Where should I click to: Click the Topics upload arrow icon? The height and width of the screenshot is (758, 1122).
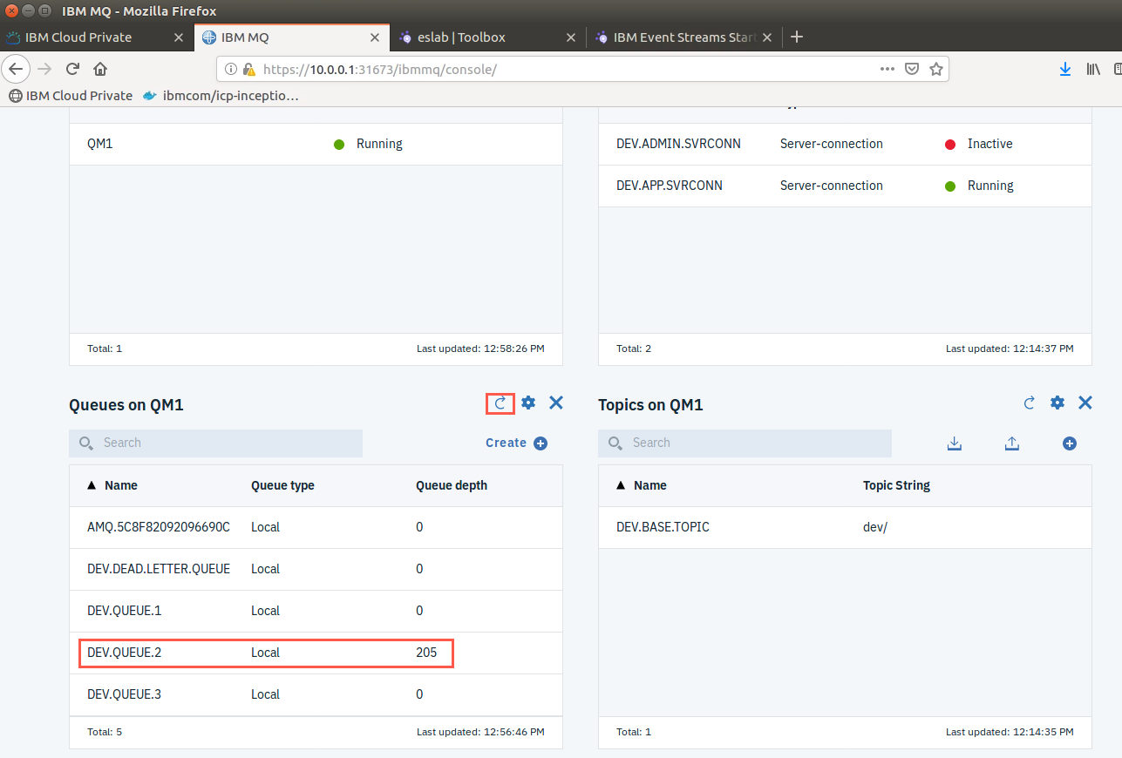1012,443
